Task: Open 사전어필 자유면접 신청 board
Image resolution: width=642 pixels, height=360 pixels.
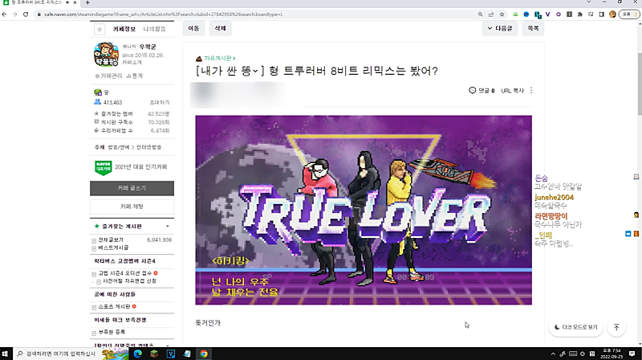Action: (x=129, y=281)
